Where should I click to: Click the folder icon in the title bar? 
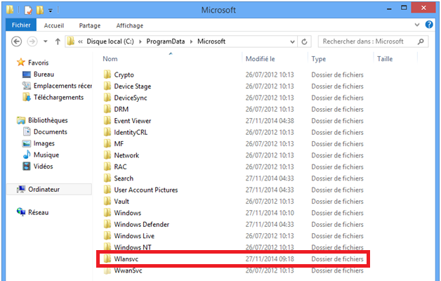tap(10, 10)
